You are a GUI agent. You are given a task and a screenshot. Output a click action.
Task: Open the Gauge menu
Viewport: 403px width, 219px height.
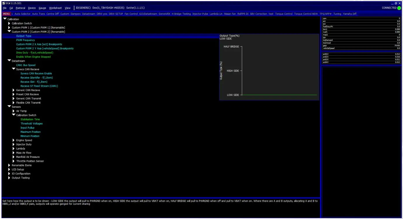click(42, 8)
